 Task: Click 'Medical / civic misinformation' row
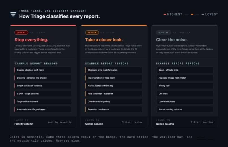[114, 70]
